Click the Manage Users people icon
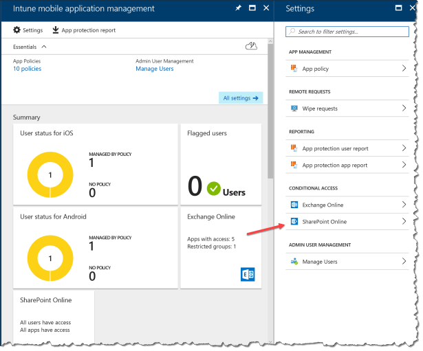 (x=294, y=261)
